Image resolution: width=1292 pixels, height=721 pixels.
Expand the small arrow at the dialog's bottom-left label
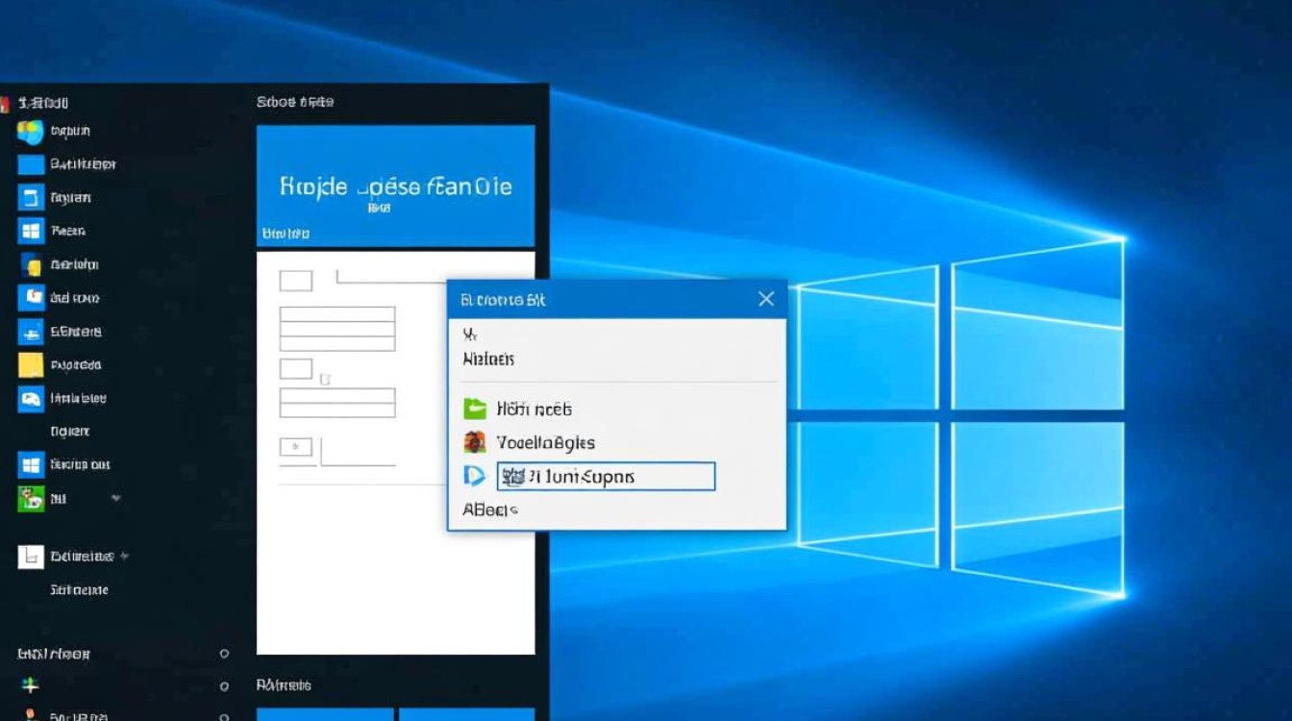514,510
